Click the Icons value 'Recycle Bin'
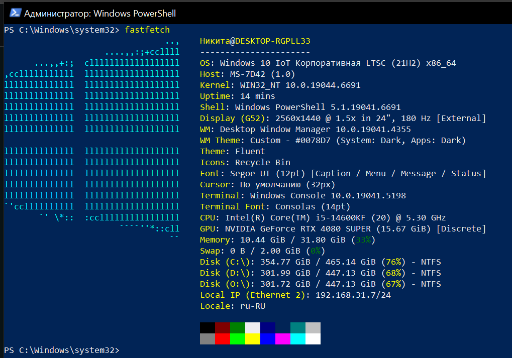Viewport: 512px width, 358px height. 262,163
